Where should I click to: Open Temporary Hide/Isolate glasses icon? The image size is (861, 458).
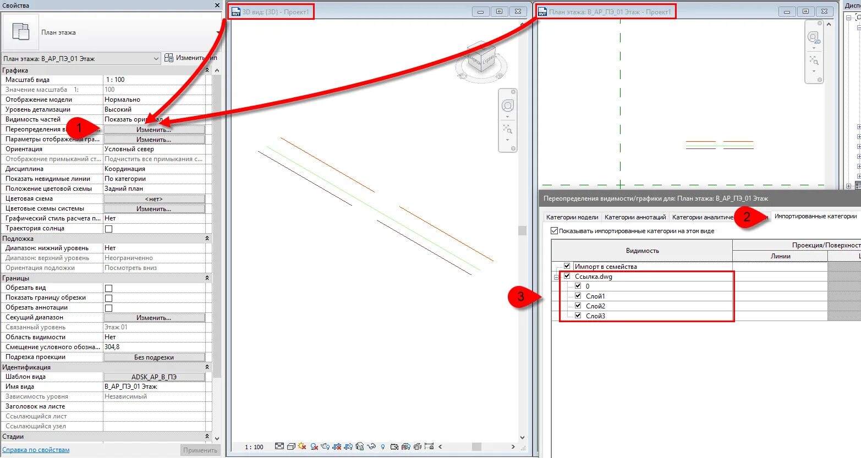(x=371, y=446)
